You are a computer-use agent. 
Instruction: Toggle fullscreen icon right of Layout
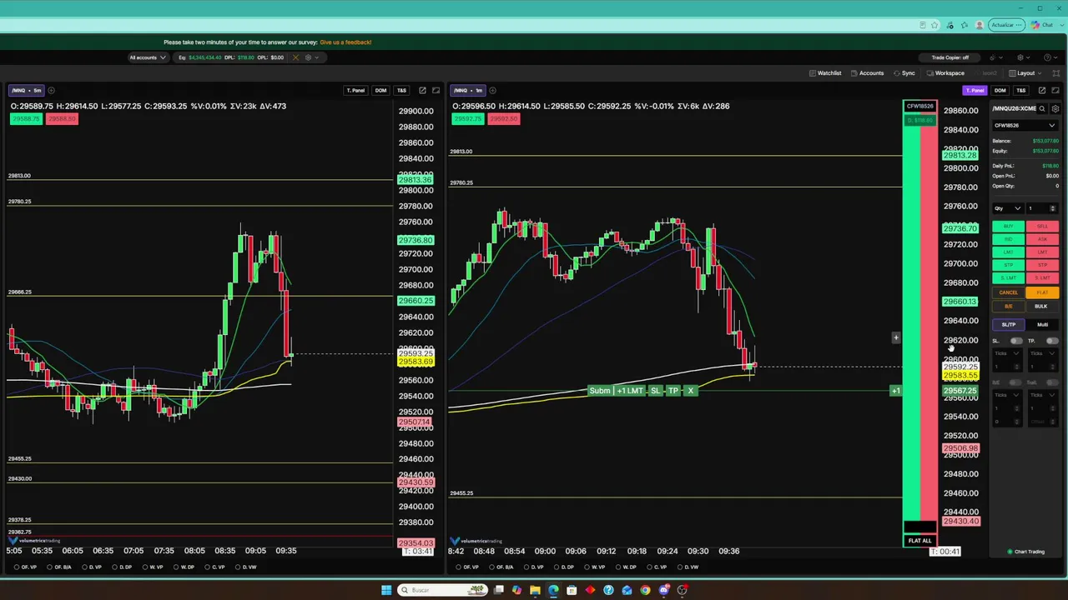1055,73
